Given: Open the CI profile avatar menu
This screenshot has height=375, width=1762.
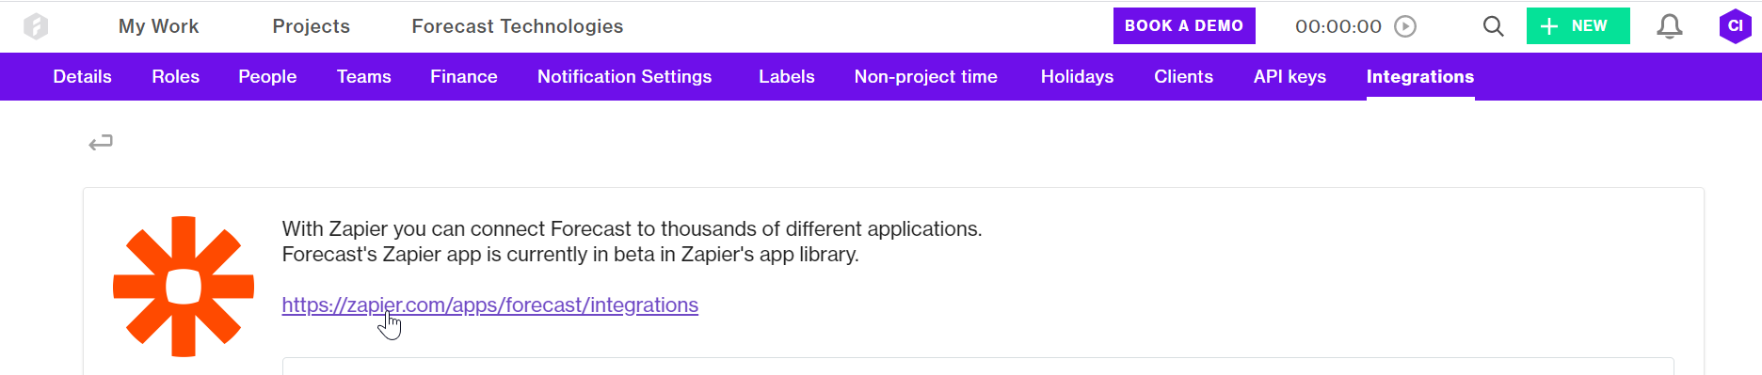Looking at the screenshot, I should [x=1735, y=26].
